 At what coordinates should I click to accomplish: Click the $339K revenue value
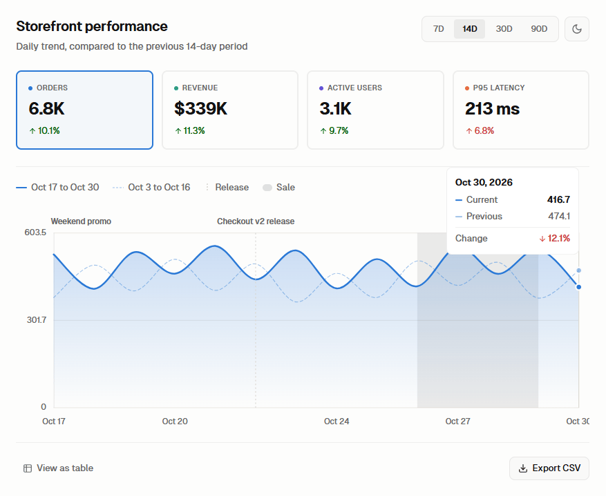(x=200, y=108)
